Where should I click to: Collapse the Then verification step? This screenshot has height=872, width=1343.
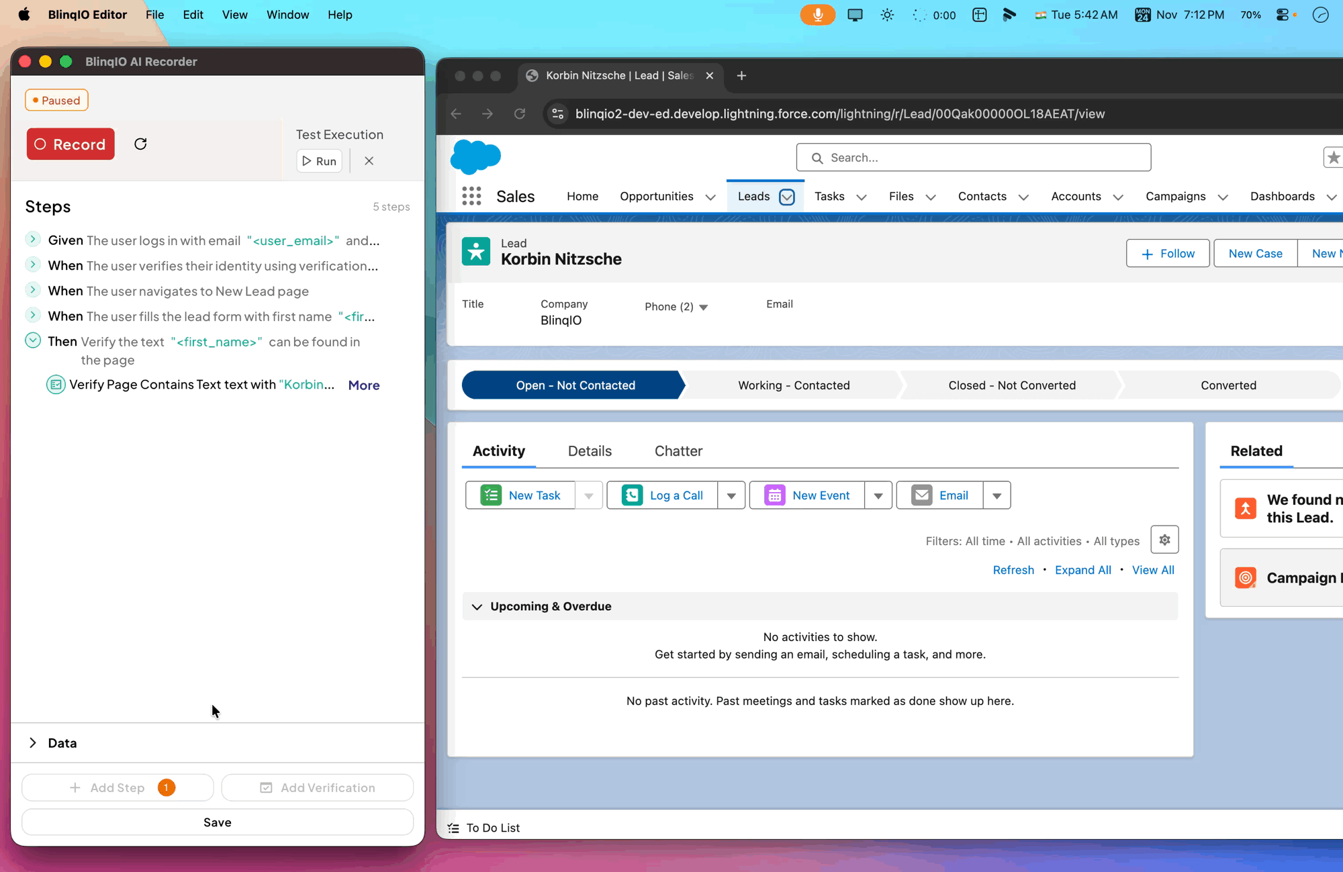click(33, 340)
